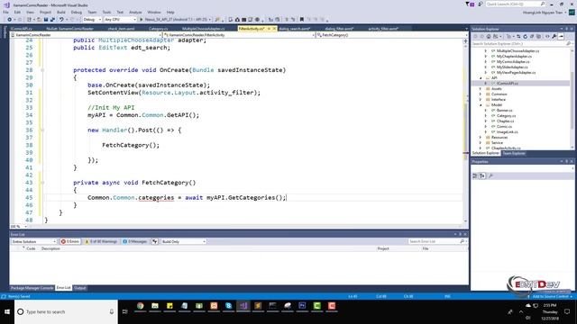Open the Entire Solution scope dropdown

click(x=33, y=241)
